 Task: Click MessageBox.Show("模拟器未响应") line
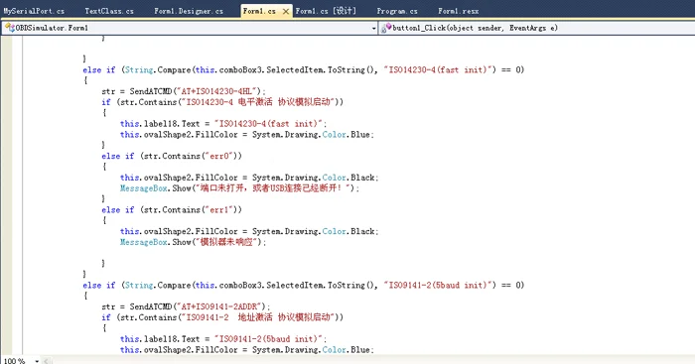point(194,242)
